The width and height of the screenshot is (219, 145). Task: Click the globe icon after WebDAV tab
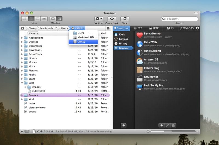[x=197, y=28]
